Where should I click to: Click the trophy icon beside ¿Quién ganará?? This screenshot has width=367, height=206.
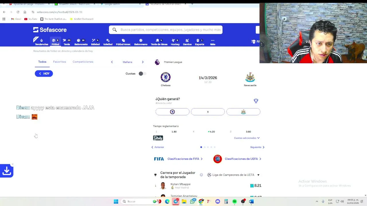[256, 101]
